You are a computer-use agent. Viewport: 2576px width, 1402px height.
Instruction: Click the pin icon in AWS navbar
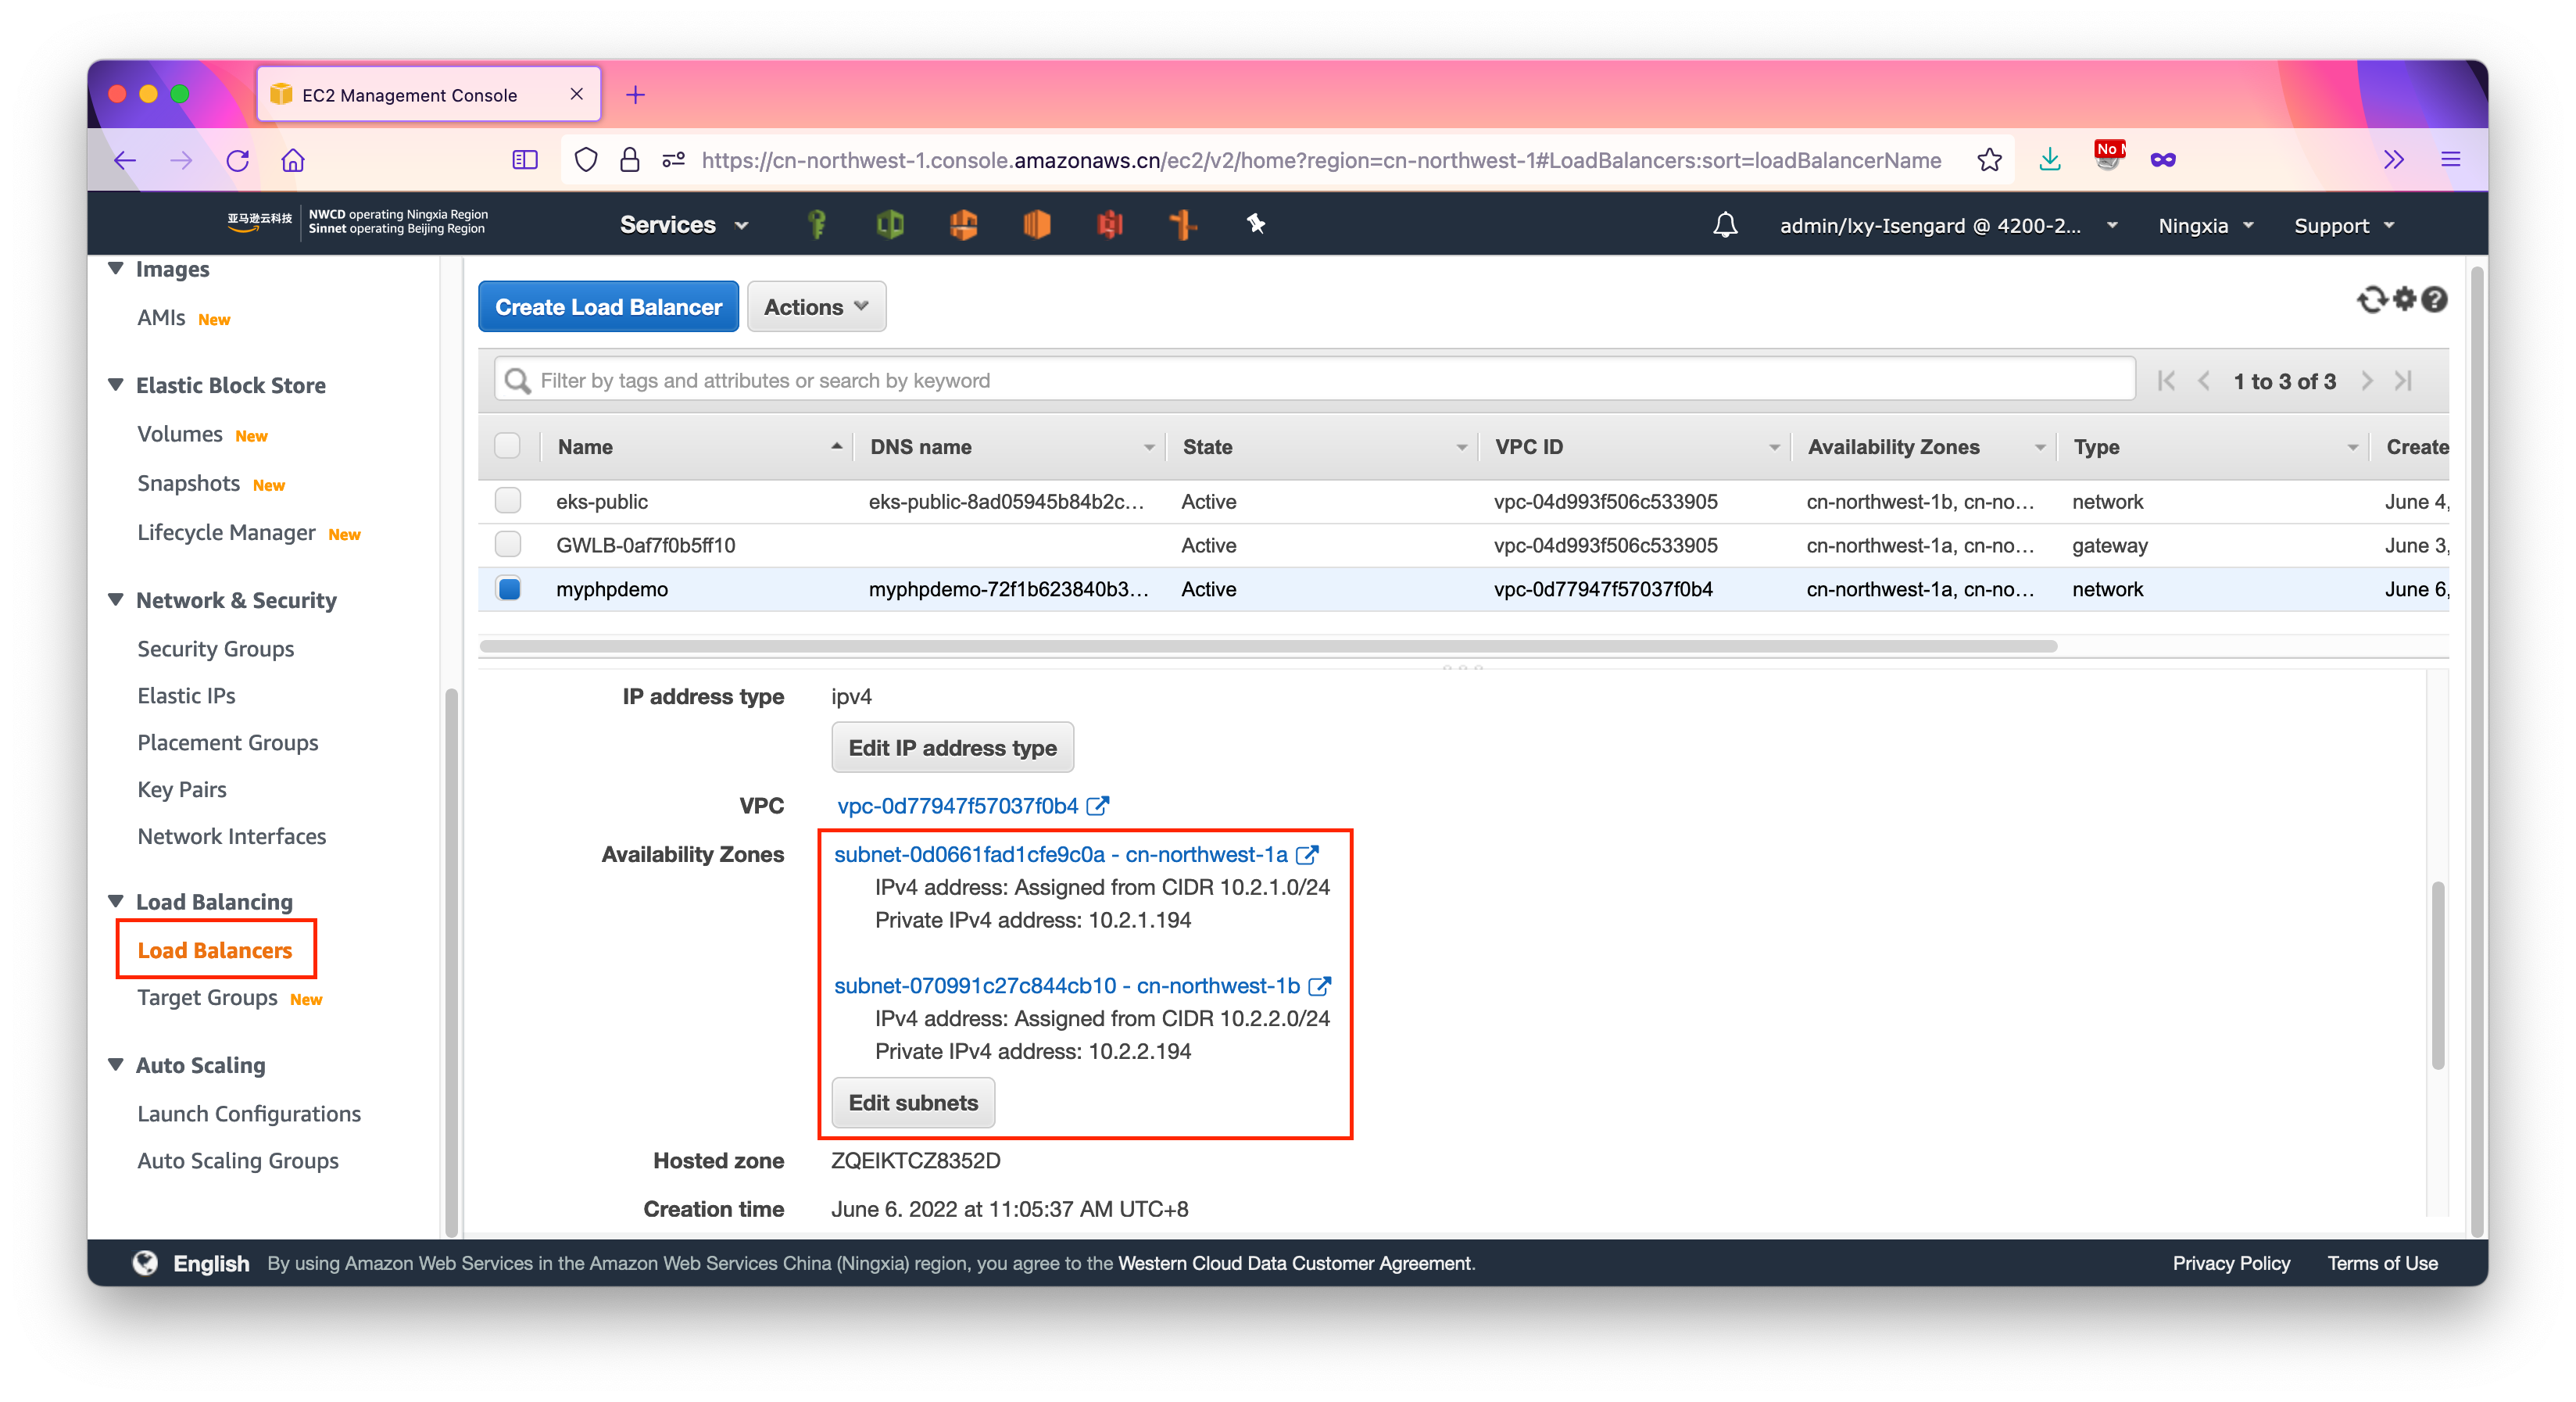coord(1256,224)
